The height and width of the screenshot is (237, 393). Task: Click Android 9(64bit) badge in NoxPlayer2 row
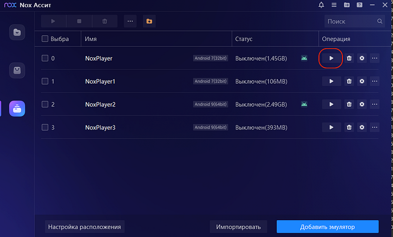pyautogui.click(x=211, y=104)
